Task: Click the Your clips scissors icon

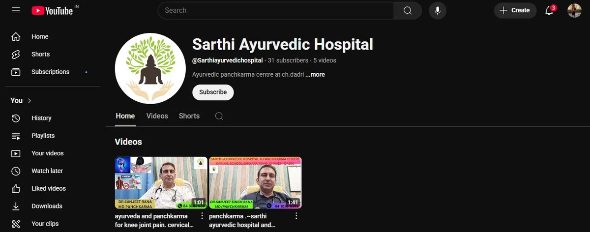Action: pos(16,224)
